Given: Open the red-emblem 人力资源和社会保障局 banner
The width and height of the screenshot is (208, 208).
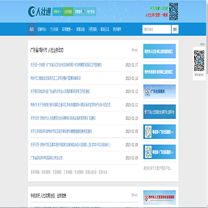Looking at the screenshot, I should point(159,198).
